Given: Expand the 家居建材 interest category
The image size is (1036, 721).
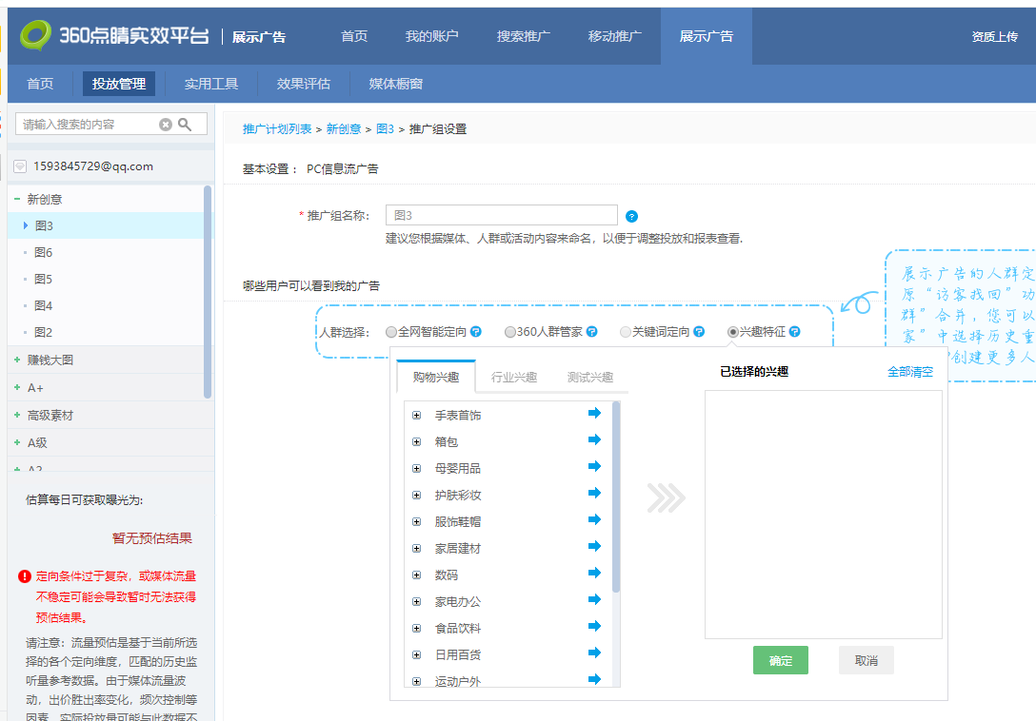Looking at the screenshot, I should pos(417,549).
